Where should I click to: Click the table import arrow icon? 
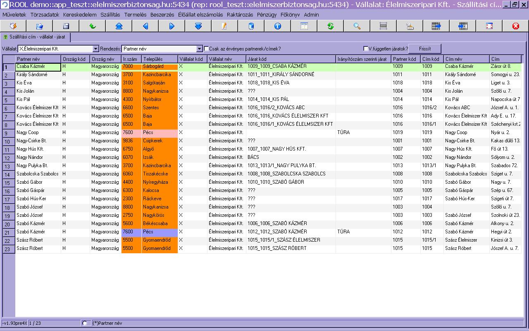click(463, 26)
